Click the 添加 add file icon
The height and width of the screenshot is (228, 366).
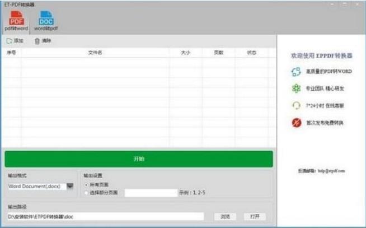9,41
